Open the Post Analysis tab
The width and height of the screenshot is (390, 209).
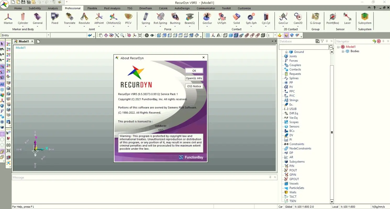pyautogui.click(x=112, y=8)
